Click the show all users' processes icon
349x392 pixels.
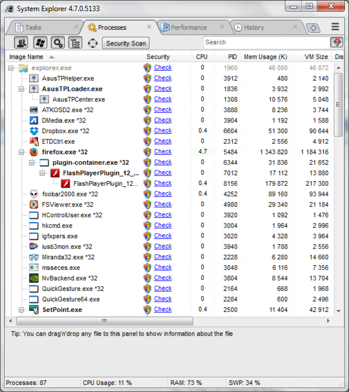[x=21, y=43]
